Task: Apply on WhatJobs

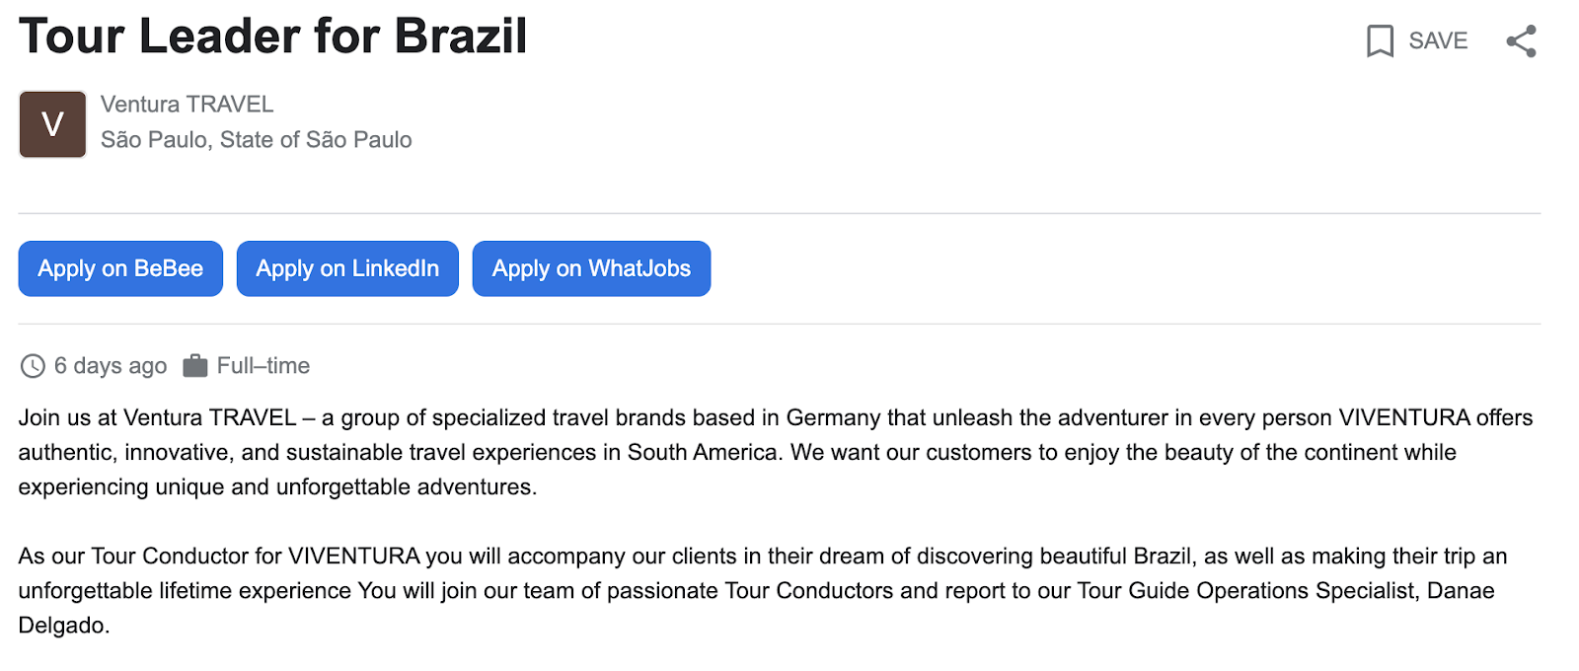Action: [x=591, y=268]
